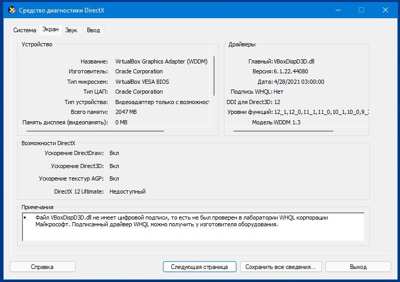Click the Драйверы horizontal scrollbar
The height and width of the screenshot is (282, 400).
coord(283,131)
